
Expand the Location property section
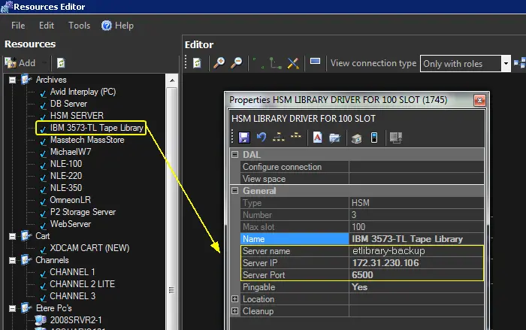pos(234,299)
